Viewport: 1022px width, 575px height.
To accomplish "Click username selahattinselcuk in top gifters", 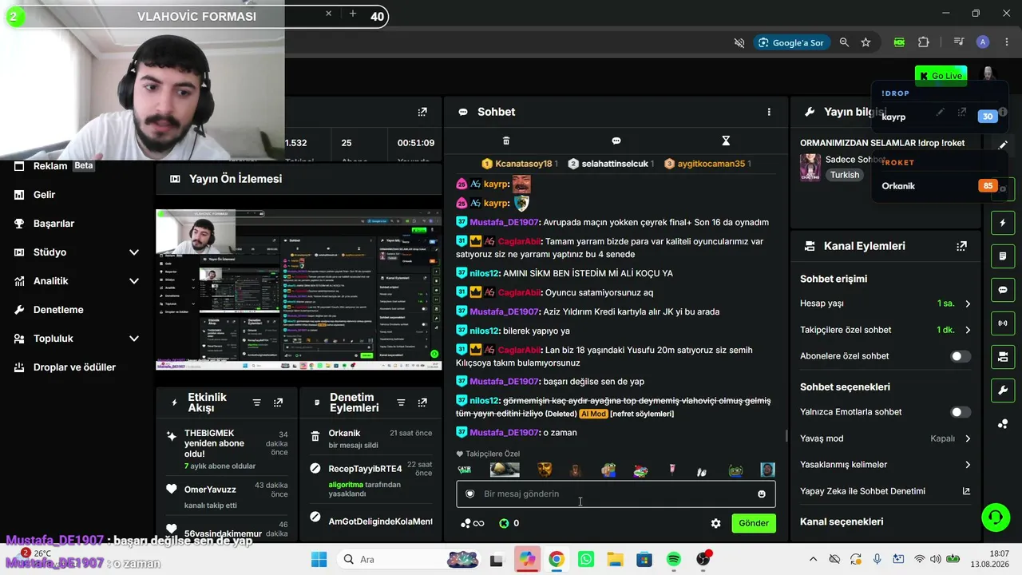I will [x=615, y=164].
